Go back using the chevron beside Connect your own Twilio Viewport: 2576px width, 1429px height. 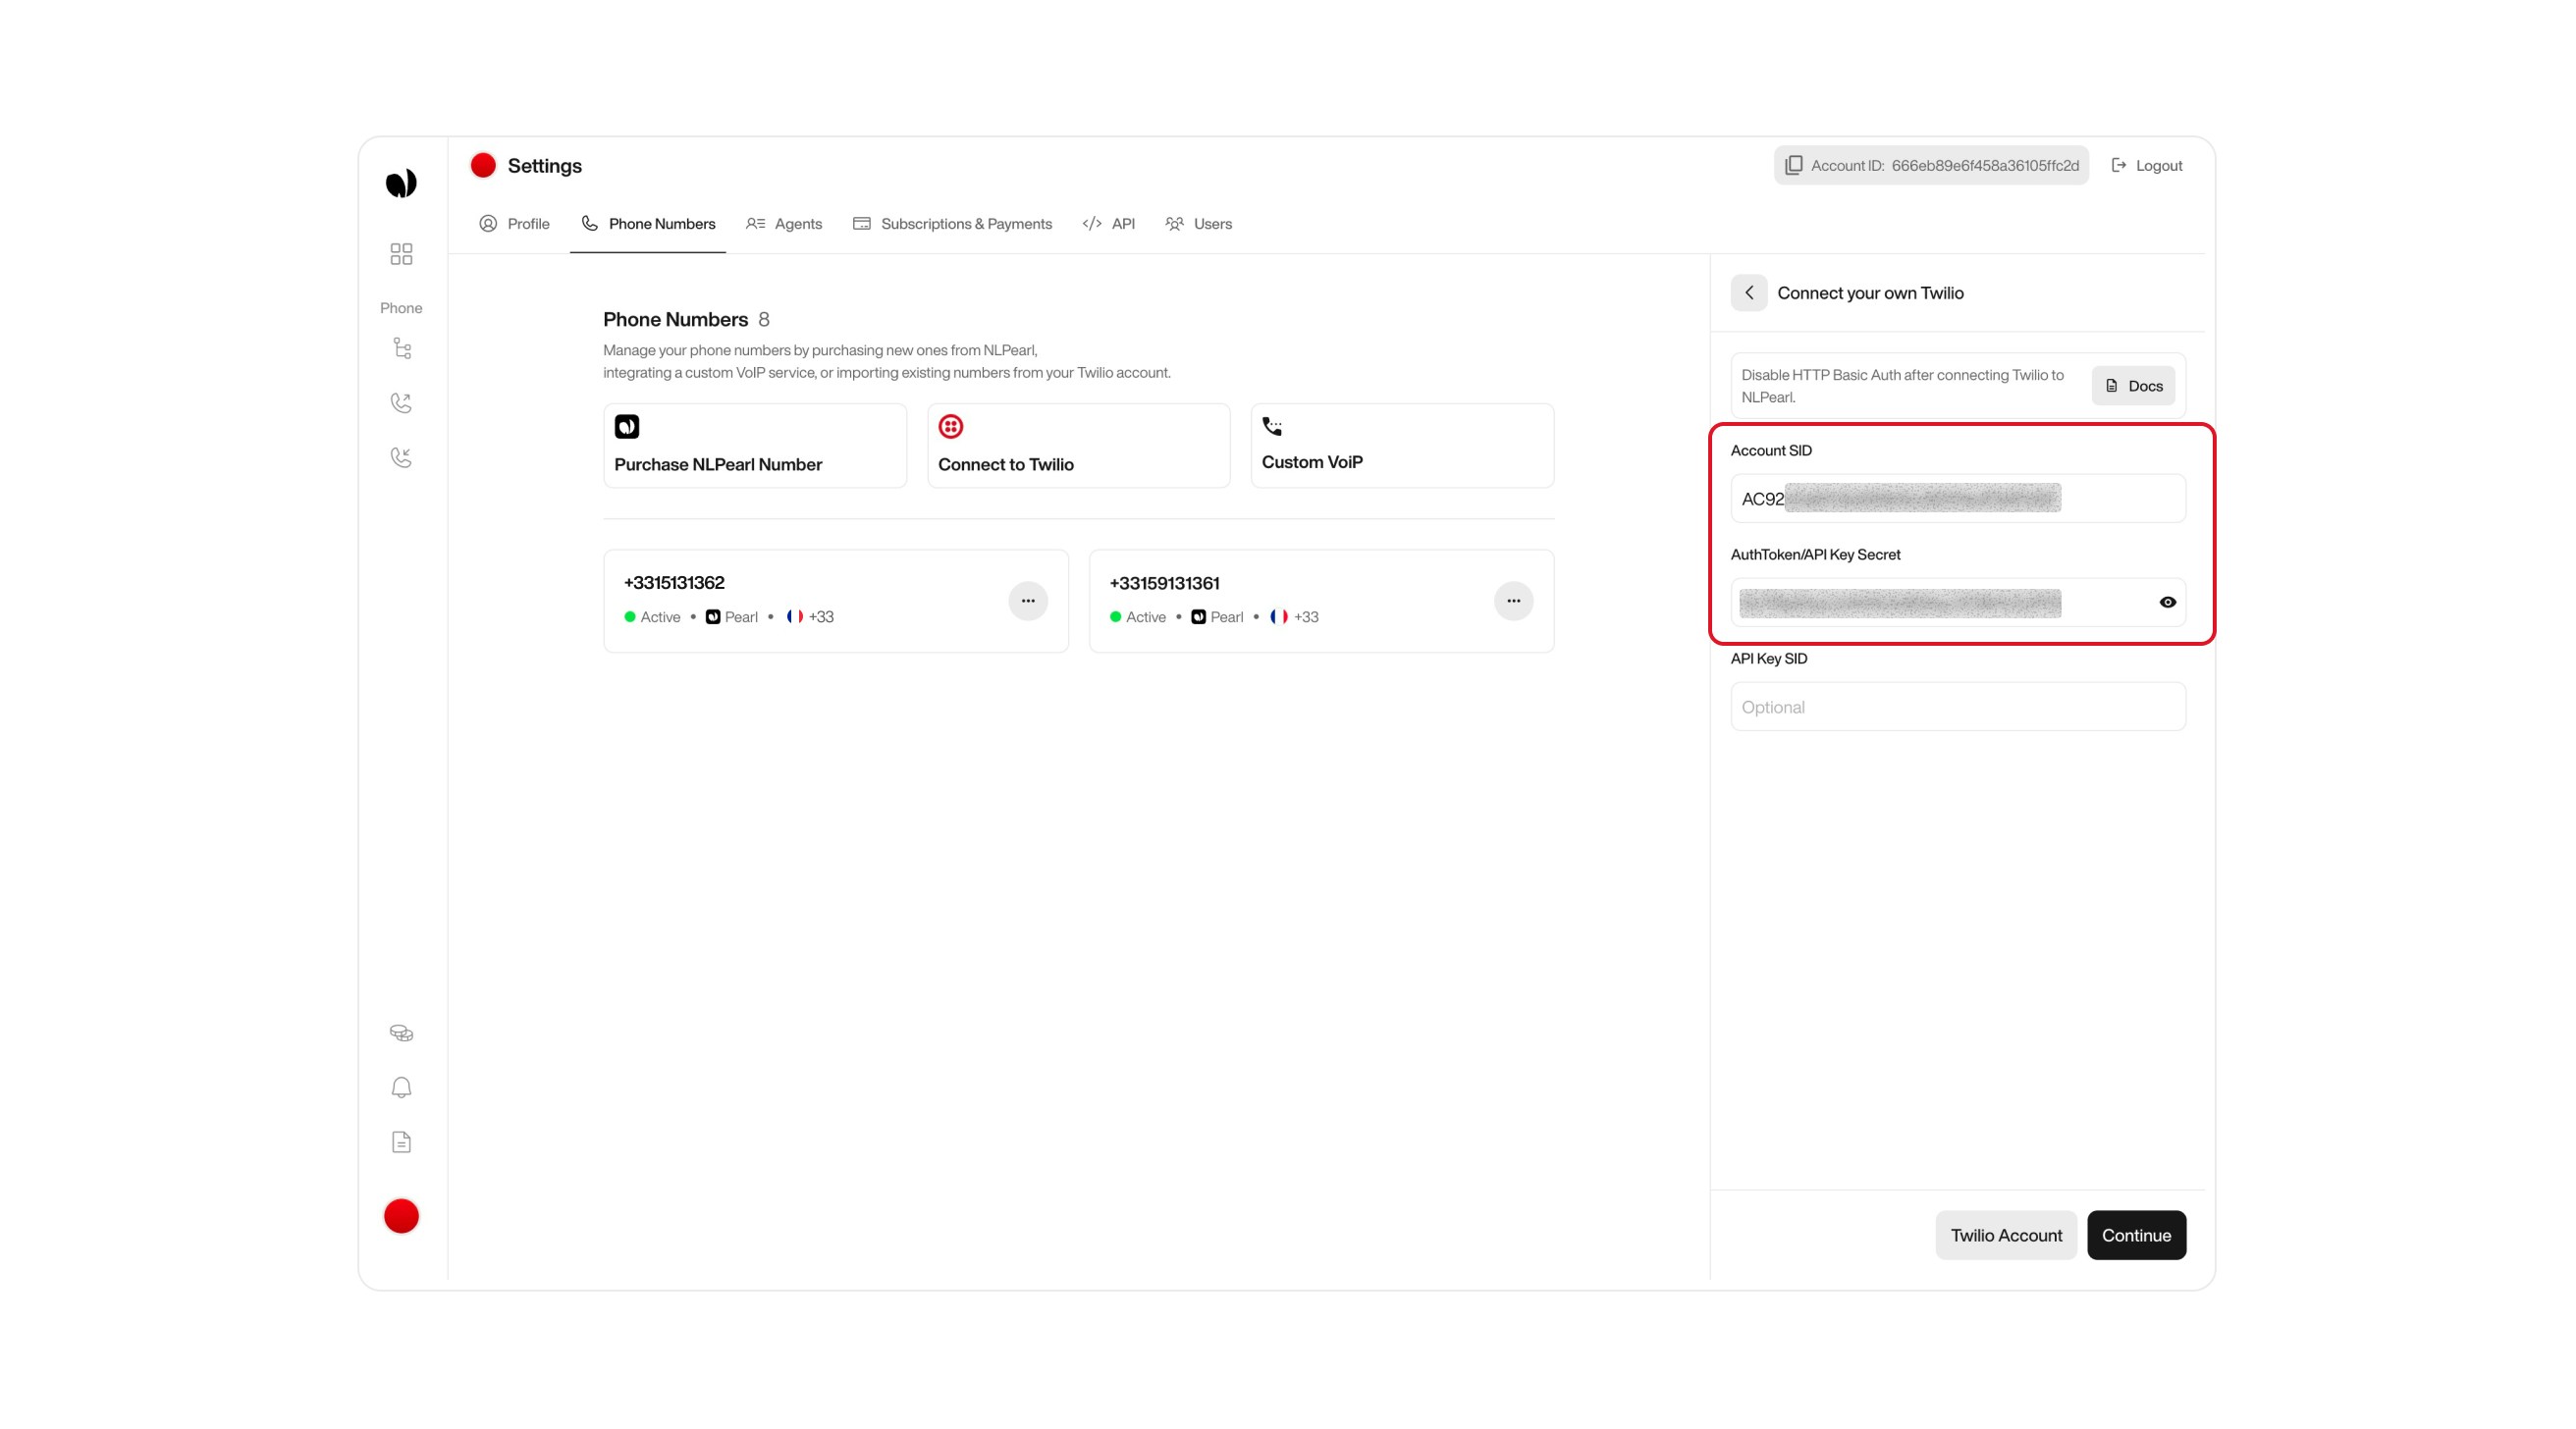(1749, 292)
